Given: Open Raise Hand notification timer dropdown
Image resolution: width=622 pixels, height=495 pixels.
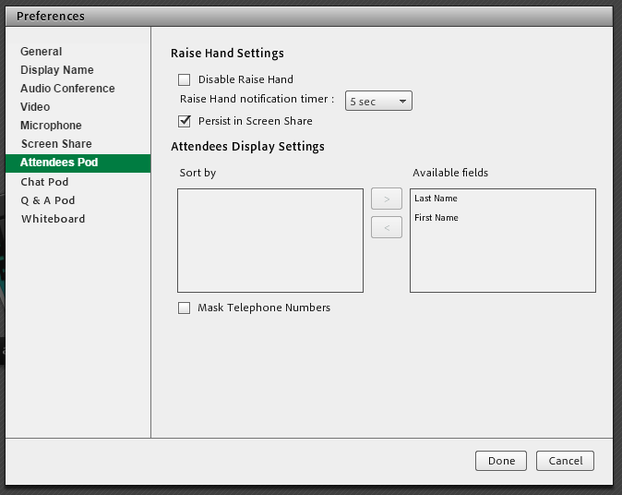Looking at the screenshot, I should pyautogui.click(x=378, y=102).
